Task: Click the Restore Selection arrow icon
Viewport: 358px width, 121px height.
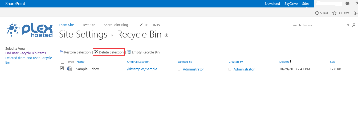Action: pos(62,52)
